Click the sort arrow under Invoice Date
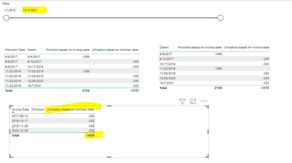This screenshot has width=292, height=163. tap(13, 112)
